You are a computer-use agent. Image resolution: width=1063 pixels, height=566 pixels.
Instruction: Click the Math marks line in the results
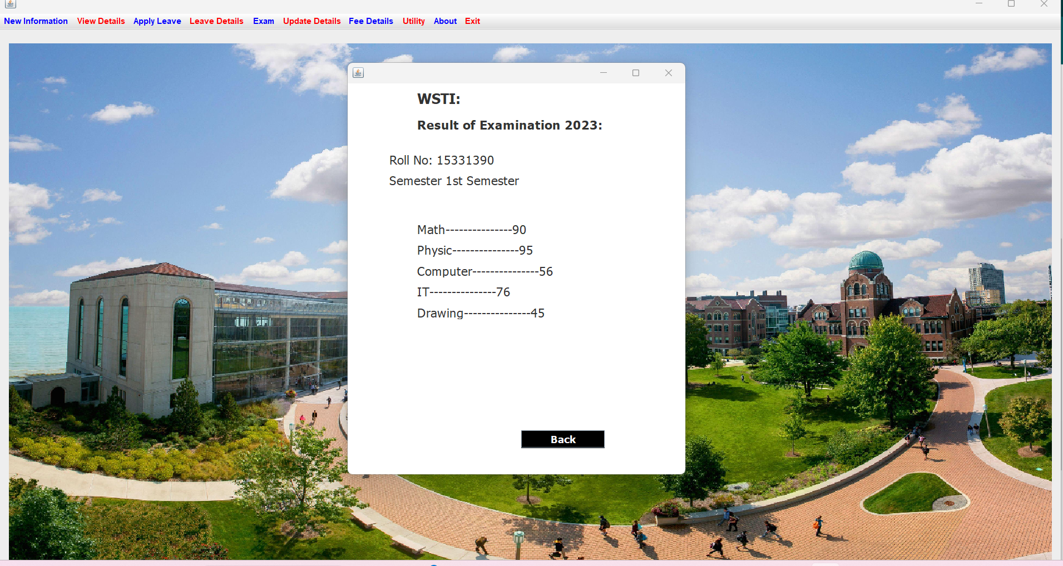pyautogui.click(x=471, y=230)
